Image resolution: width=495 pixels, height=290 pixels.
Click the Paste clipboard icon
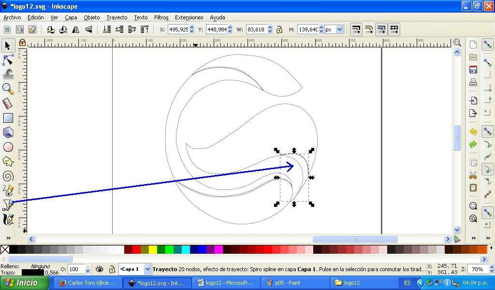point(473,188)
